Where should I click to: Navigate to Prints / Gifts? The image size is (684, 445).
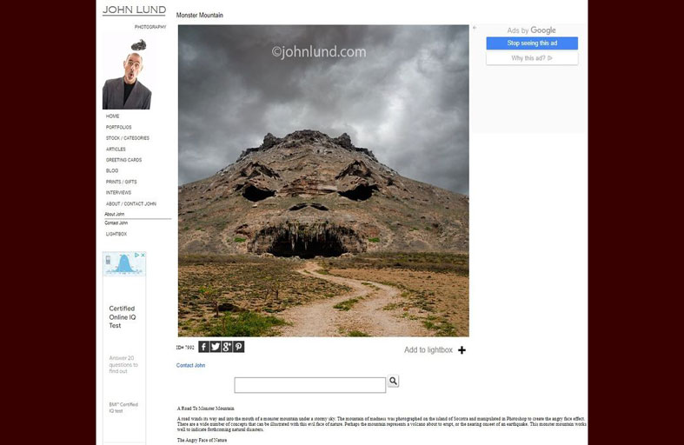coord(121,182)
